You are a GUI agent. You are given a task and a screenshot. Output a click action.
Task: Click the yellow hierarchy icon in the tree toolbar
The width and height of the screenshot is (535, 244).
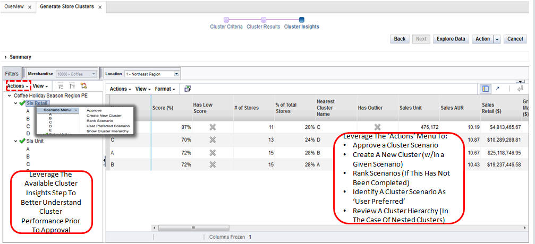click(x=83, y=86)
